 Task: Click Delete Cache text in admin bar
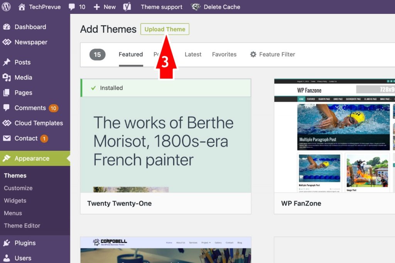click(222, 7)
